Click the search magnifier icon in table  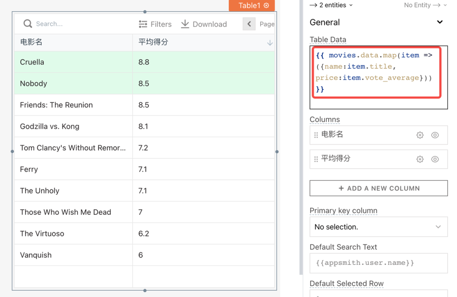tap(28, 24)
